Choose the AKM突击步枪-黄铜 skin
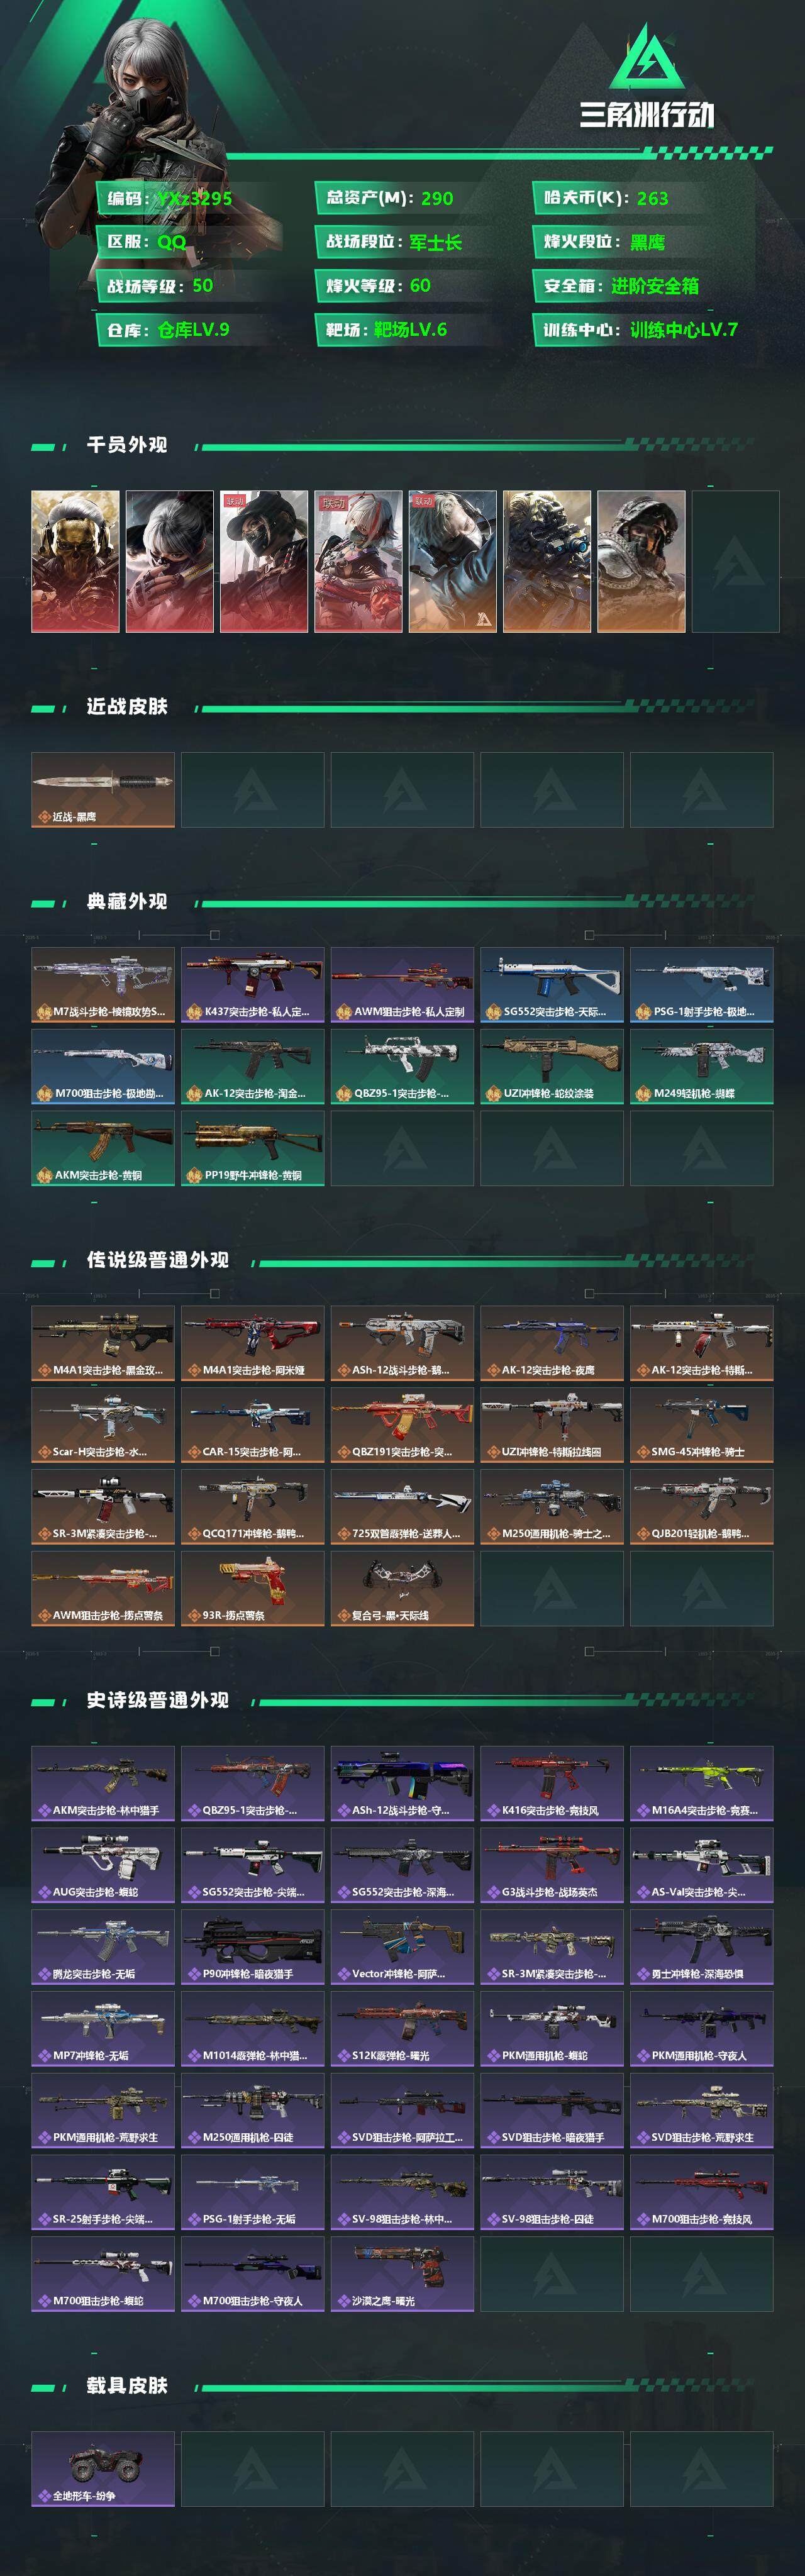 [x=103, y=1149]
